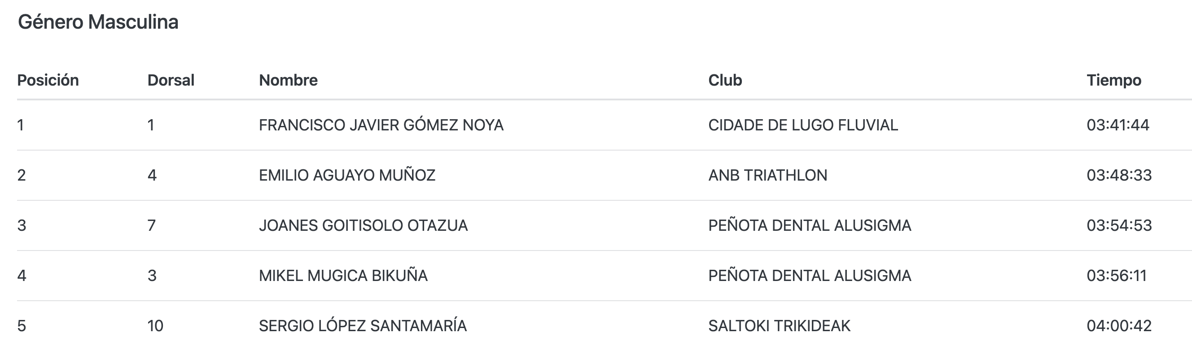Click the Dorsal column header
1192x363 pixels.
click(171, 80)
